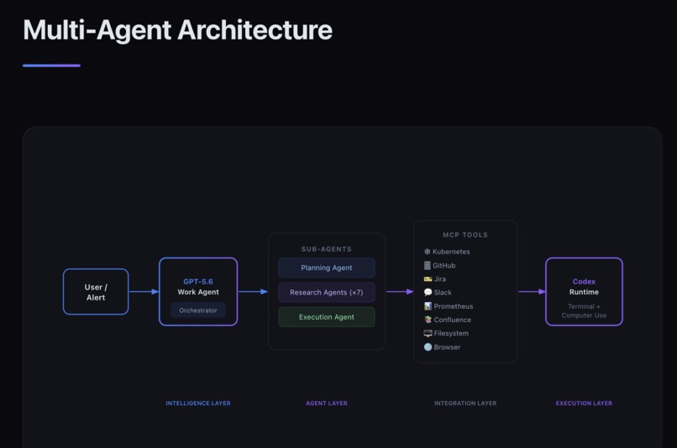Click the Jira label

click(440, 279)
